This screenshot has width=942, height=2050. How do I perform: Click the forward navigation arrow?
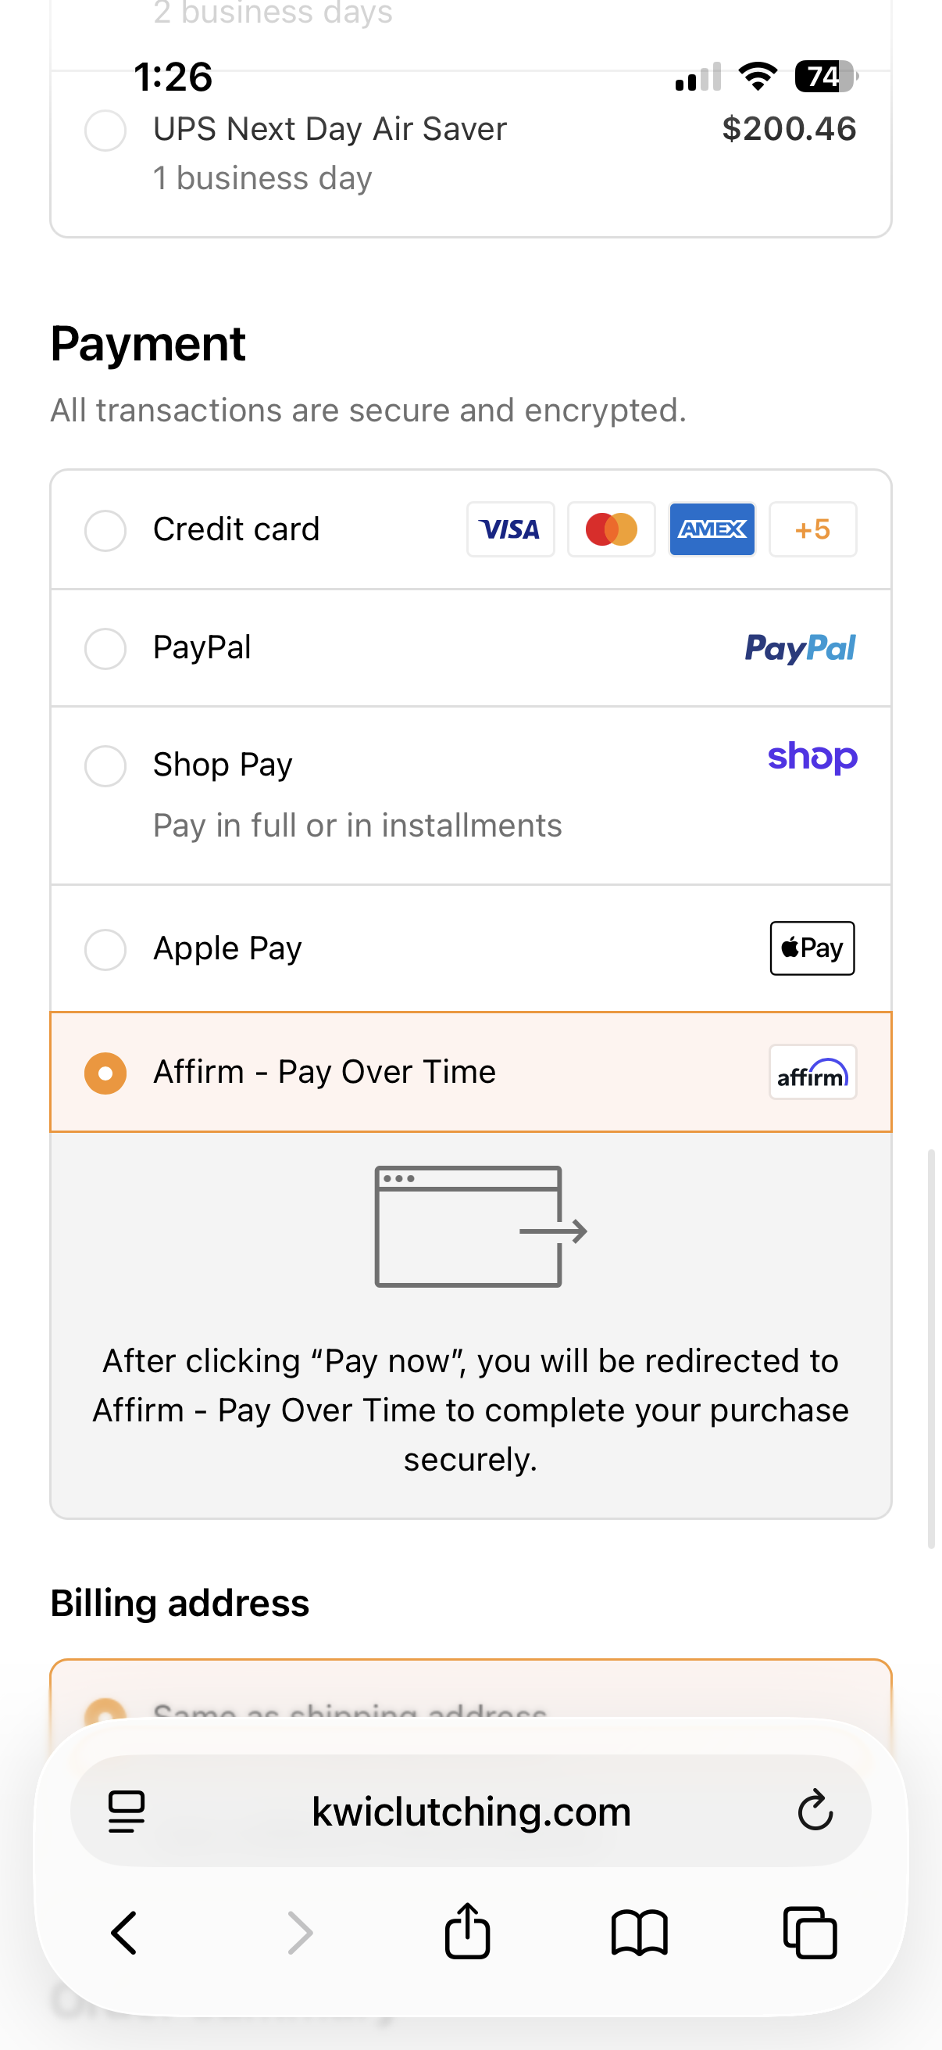pos(300,1932)
